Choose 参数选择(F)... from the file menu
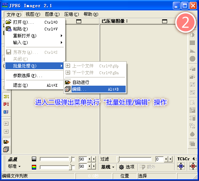199x181 pixels. tap(35, 76)
